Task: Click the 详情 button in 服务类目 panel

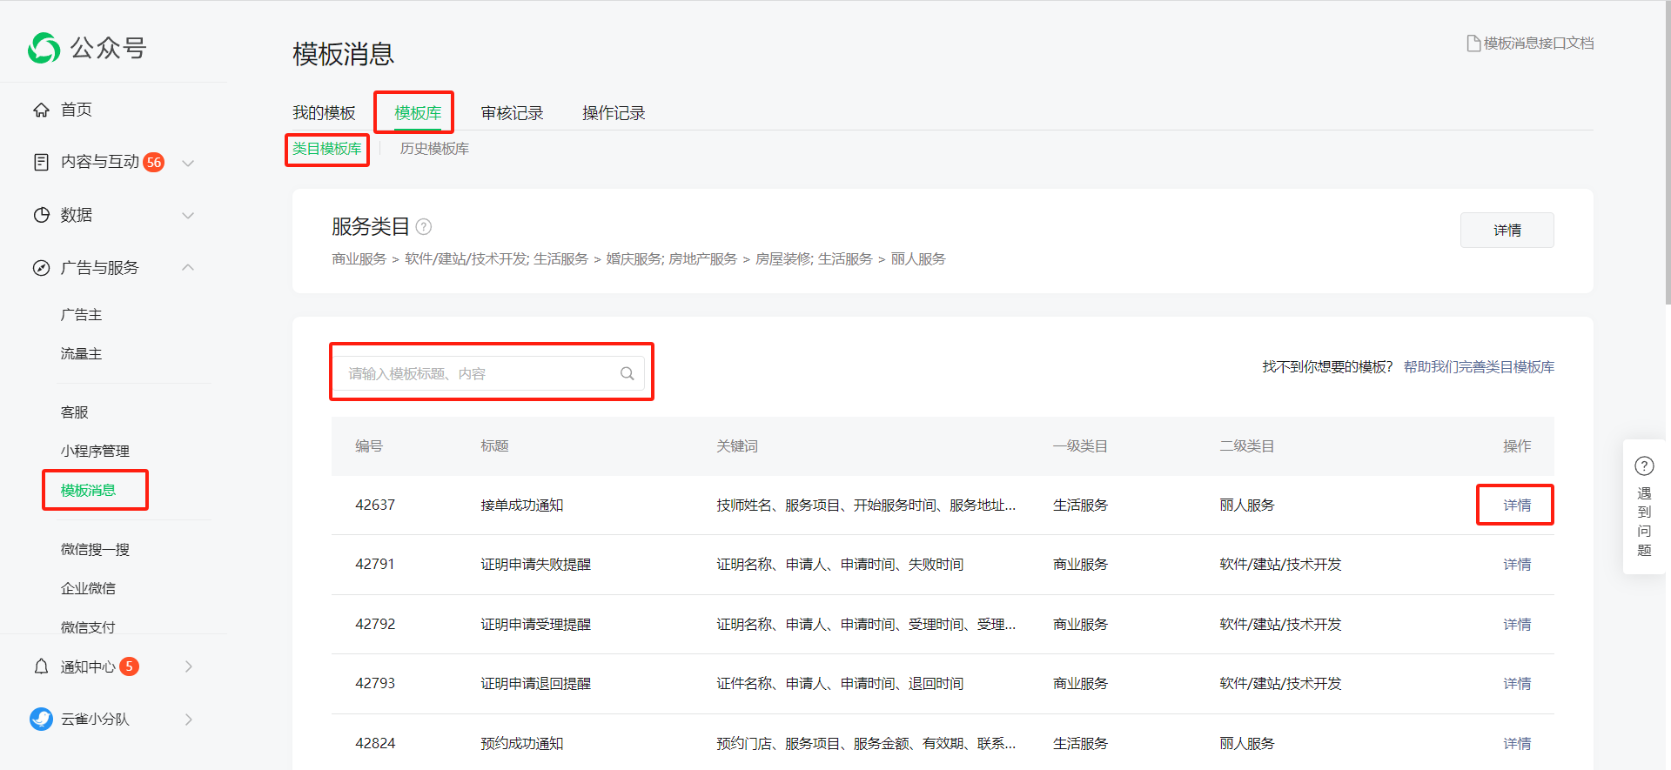Action: coord(1507,231)
